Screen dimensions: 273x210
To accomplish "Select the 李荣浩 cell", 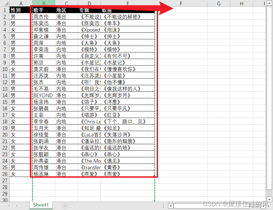I will (x=44, y=49).
